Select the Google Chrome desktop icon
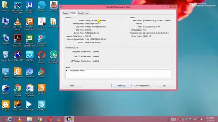Screen dimensions: 218x122 18,90
